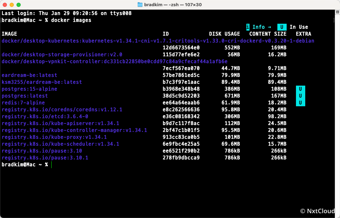Click image ID 57be7861ed5c
Screen dimensions: 340x218
pyautogui.click(x=181, y=75)
